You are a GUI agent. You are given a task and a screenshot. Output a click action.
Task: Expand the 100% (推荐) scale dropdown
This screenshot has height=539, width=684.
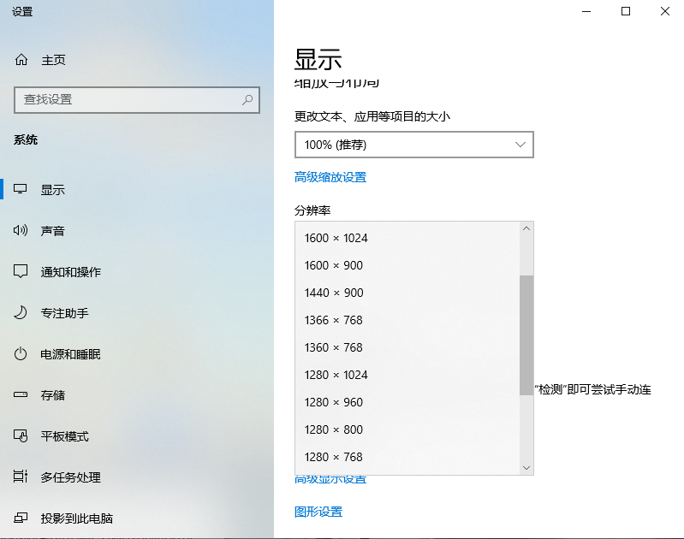(x=413, y=145)
